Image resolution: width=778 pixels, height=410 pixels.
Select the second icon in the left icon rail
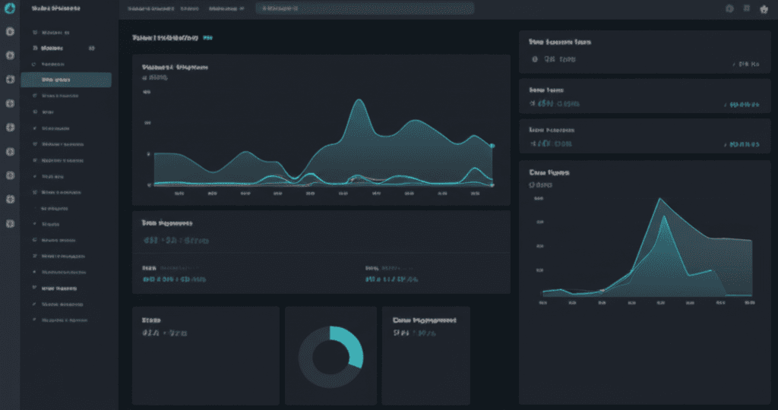click(x=10, y=55)
